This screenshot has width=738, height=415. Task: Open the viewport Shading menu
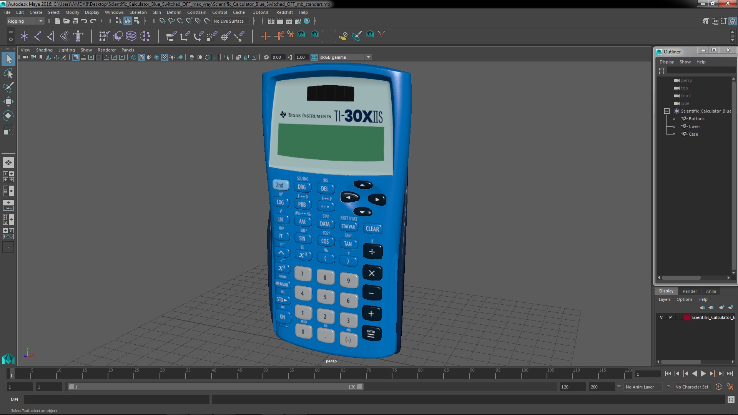click(x=44, y=50)
